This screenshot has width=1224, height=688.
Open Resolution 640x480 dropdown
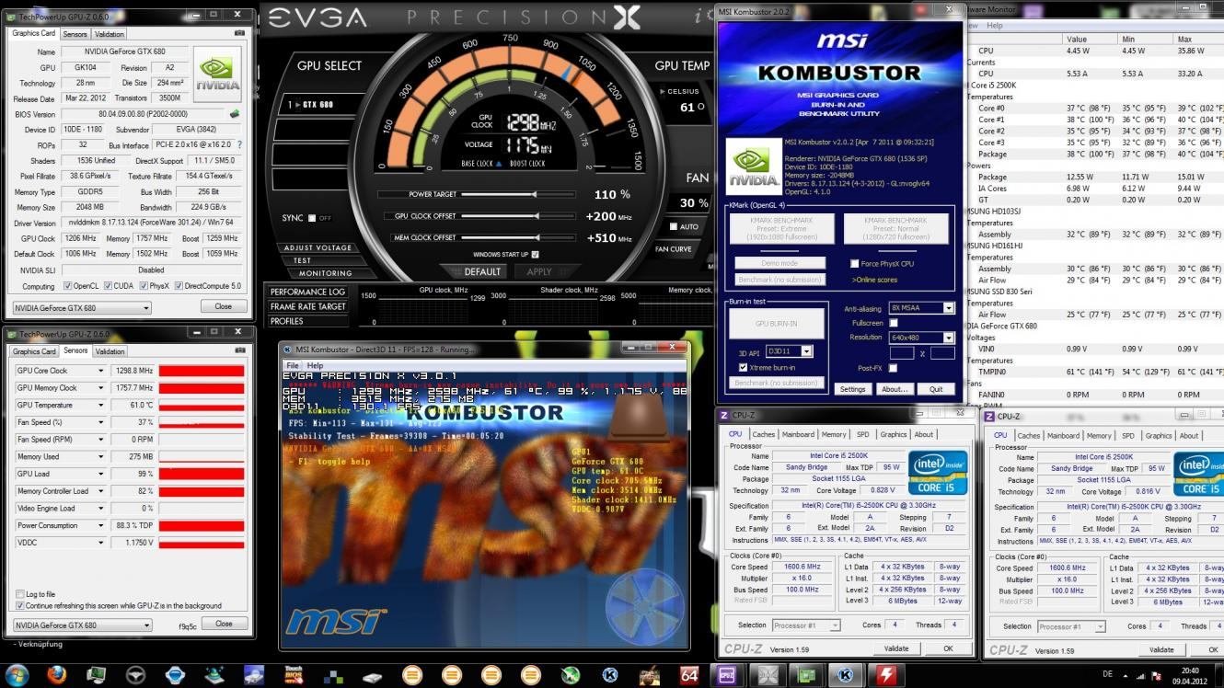pyautogui.click(x=922, y=338)
